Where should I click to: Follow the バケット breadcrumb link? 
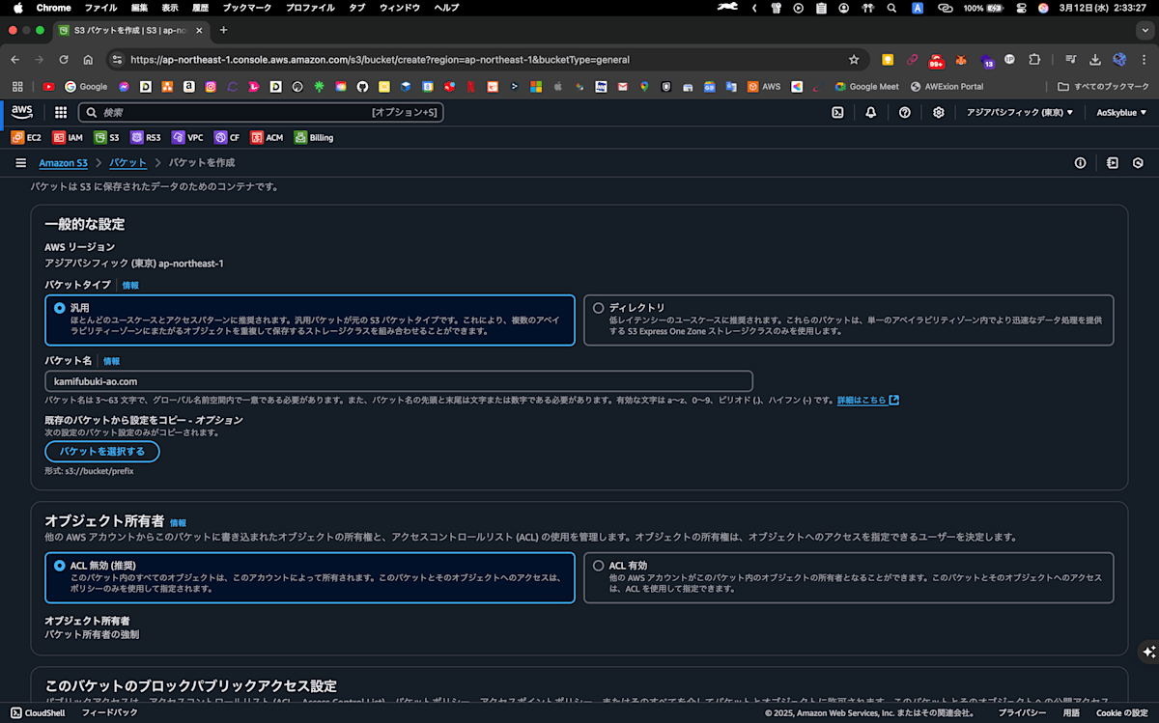click(x=127, y=163)
